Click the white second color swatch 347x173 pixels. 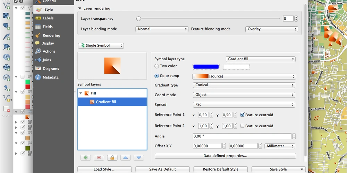click(x=236, y=66)
